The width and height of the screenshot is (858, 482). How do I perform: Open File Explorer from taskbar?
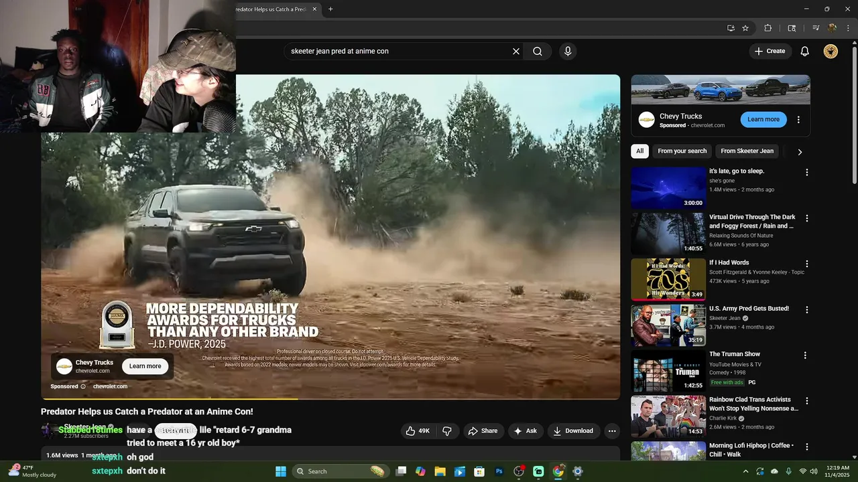tap(440, 471)
